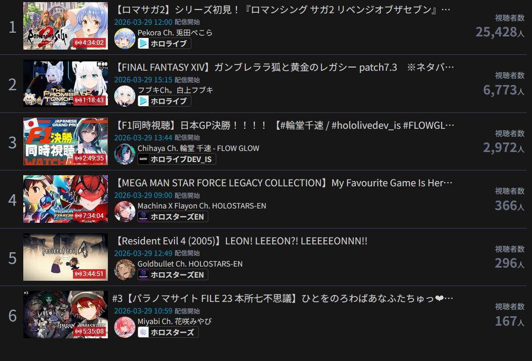Click channel name Goldbullet Ch. HOLOSTARS-EN

pyautogui.click(x=190, y=264)
